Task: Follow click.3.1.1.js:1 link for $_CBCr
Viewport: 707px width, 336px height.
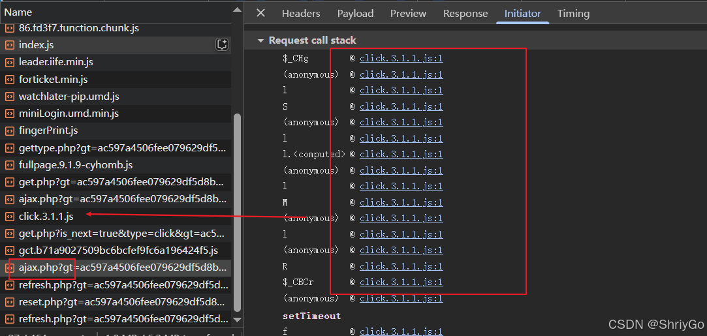Action: tap(401, 282)
